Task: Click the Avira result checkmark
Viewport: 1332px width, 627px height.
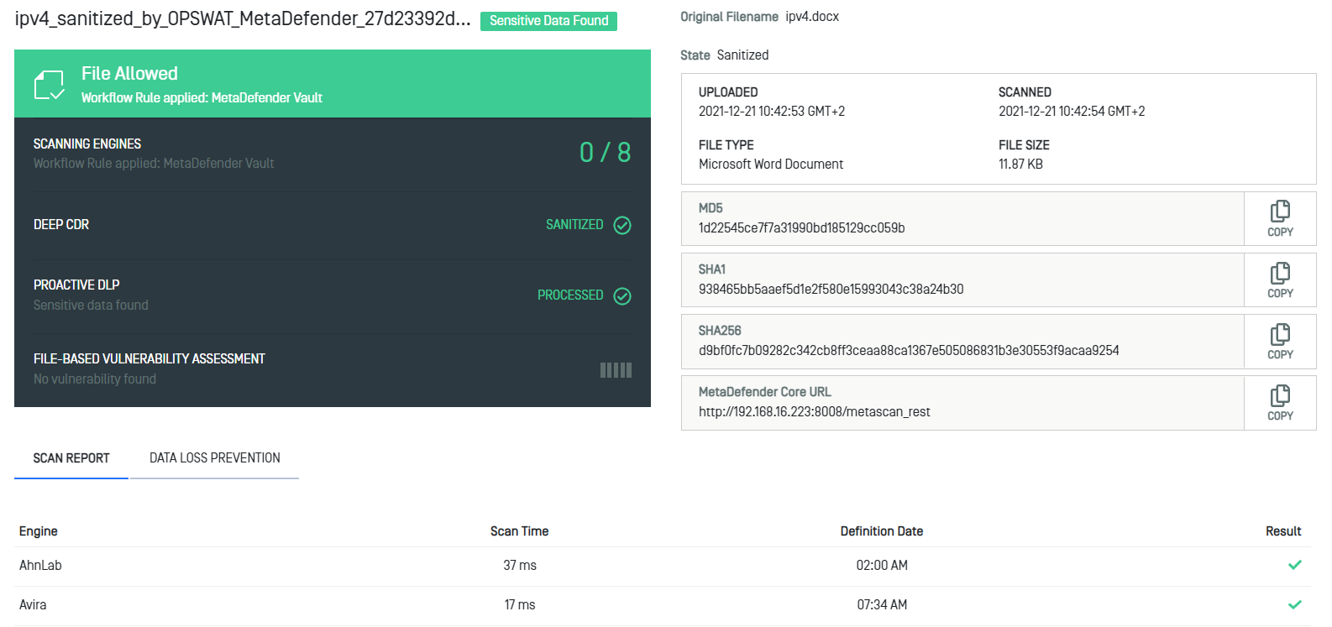Action: 1295,604
